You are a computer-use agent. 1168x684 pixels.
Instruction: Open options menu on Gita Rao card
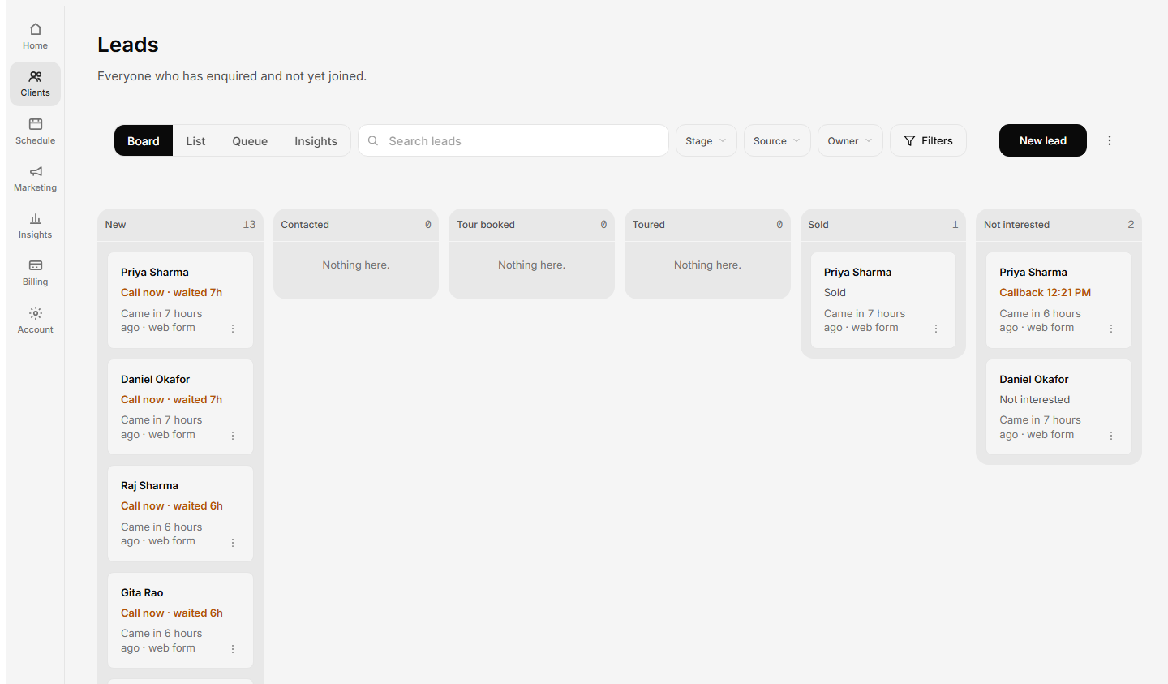coord(233,649)
